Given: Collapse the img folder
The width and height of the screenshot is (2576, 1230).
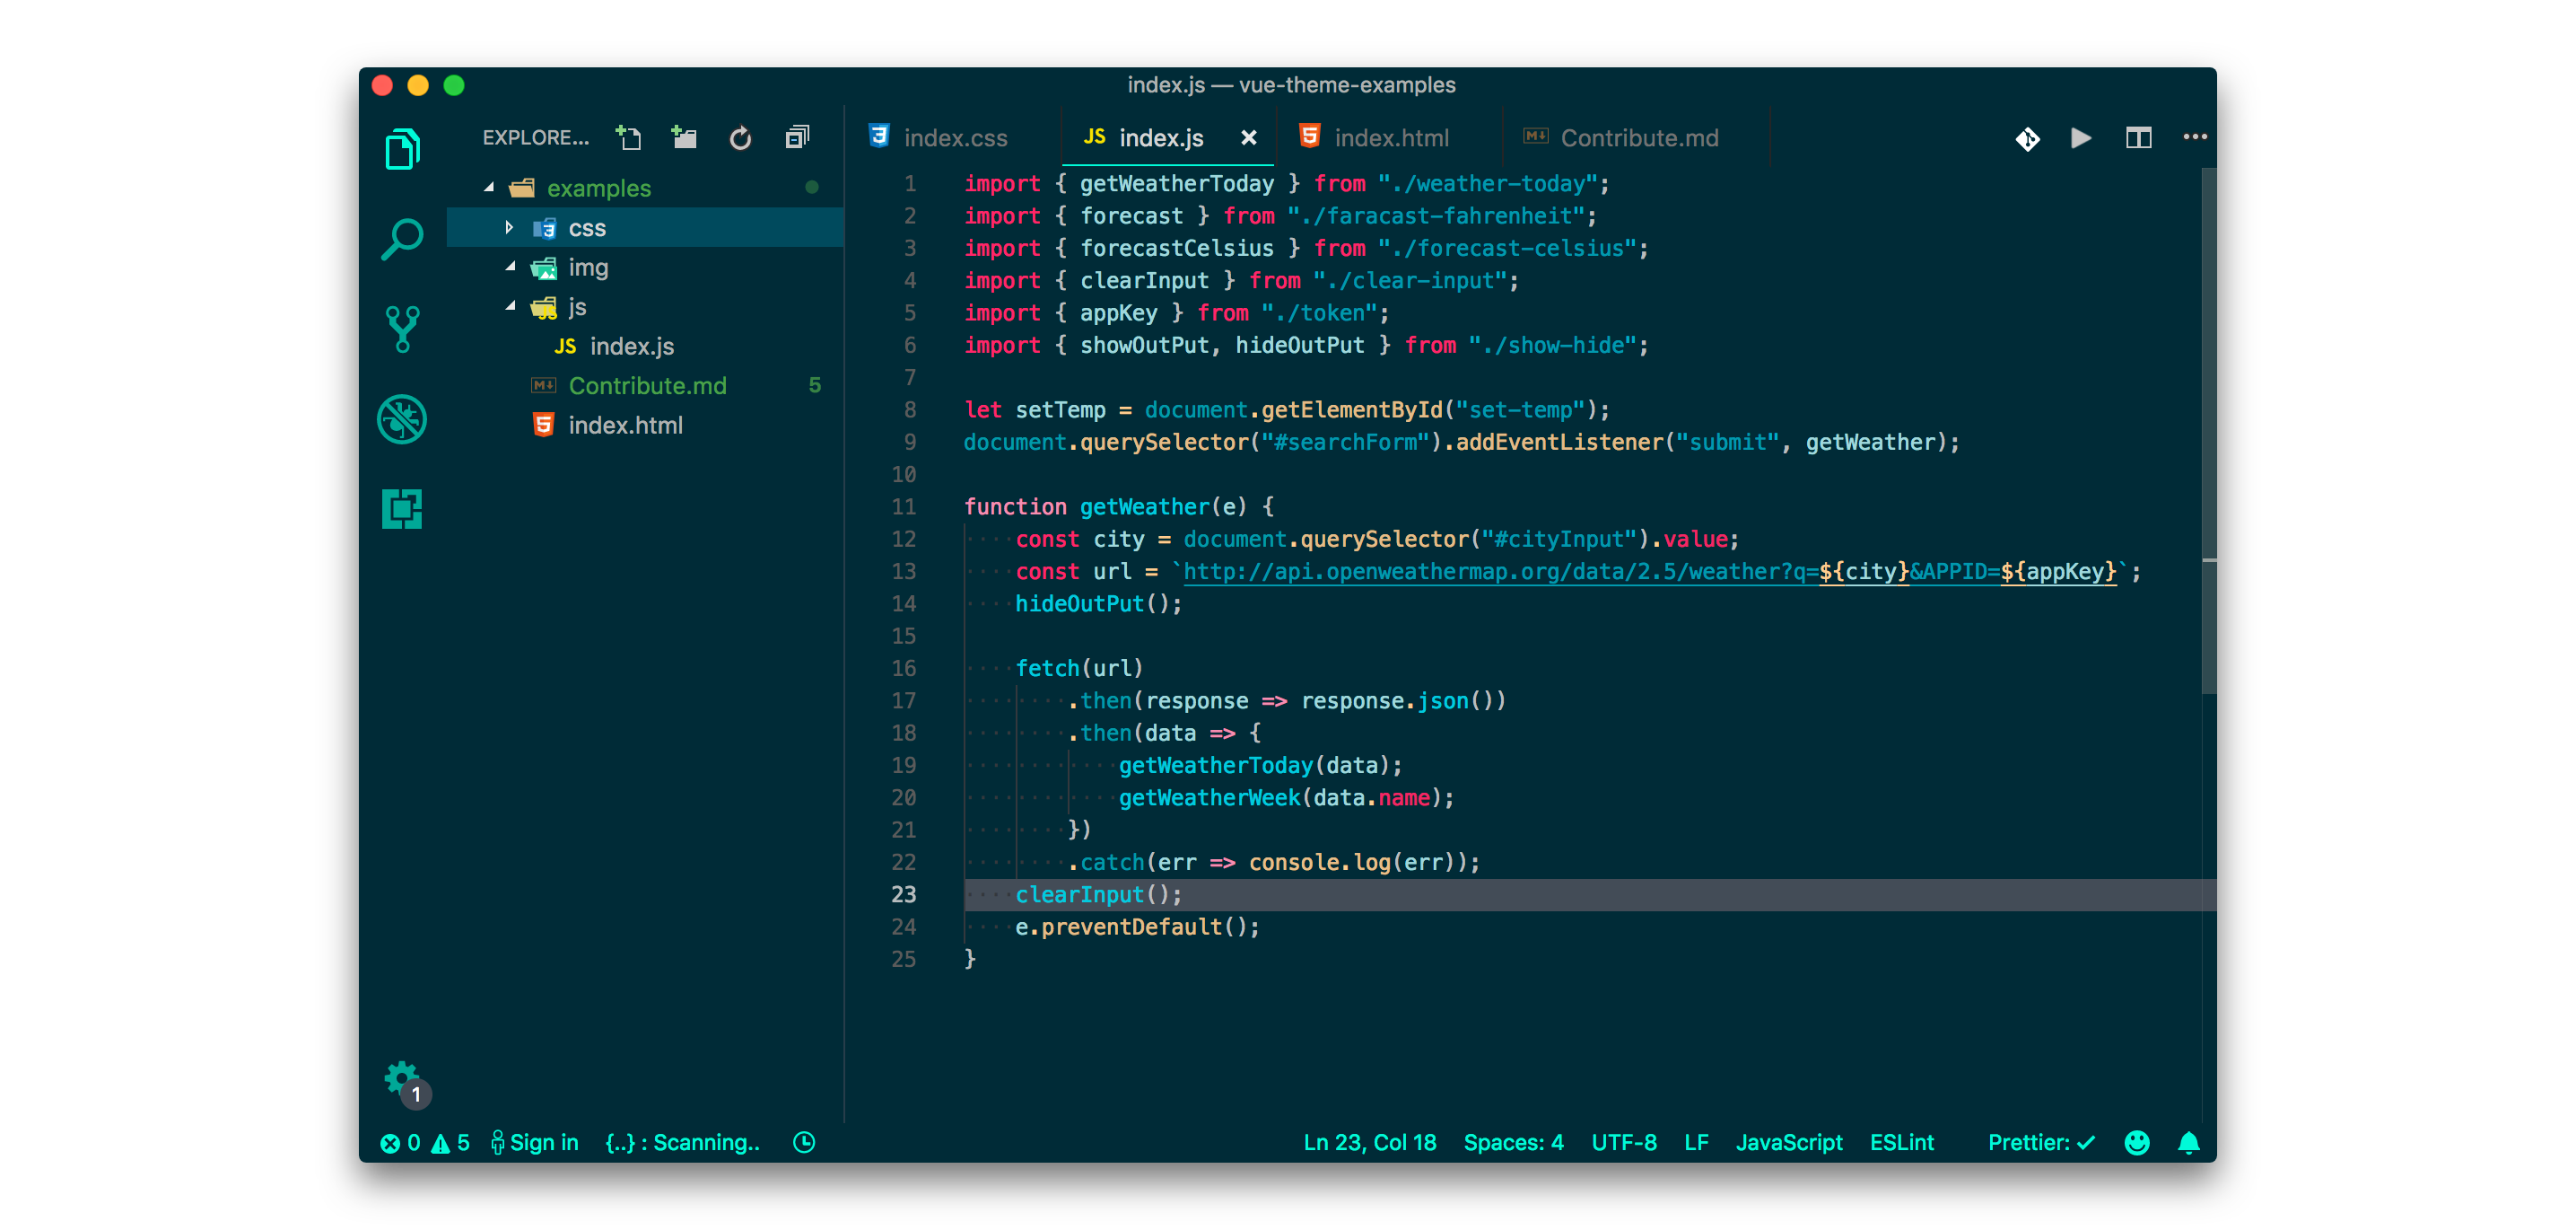Looking at the screenshot, I should (x=510, y=268).
